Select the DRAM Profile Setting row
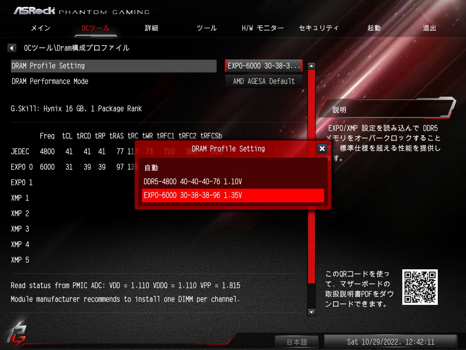466x350 pixels. point(114,66)
